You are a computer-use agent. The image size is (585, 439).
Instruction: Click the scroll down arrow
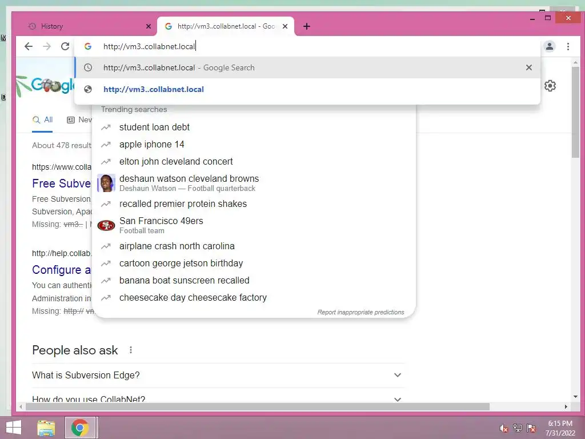tap(575, 397)
